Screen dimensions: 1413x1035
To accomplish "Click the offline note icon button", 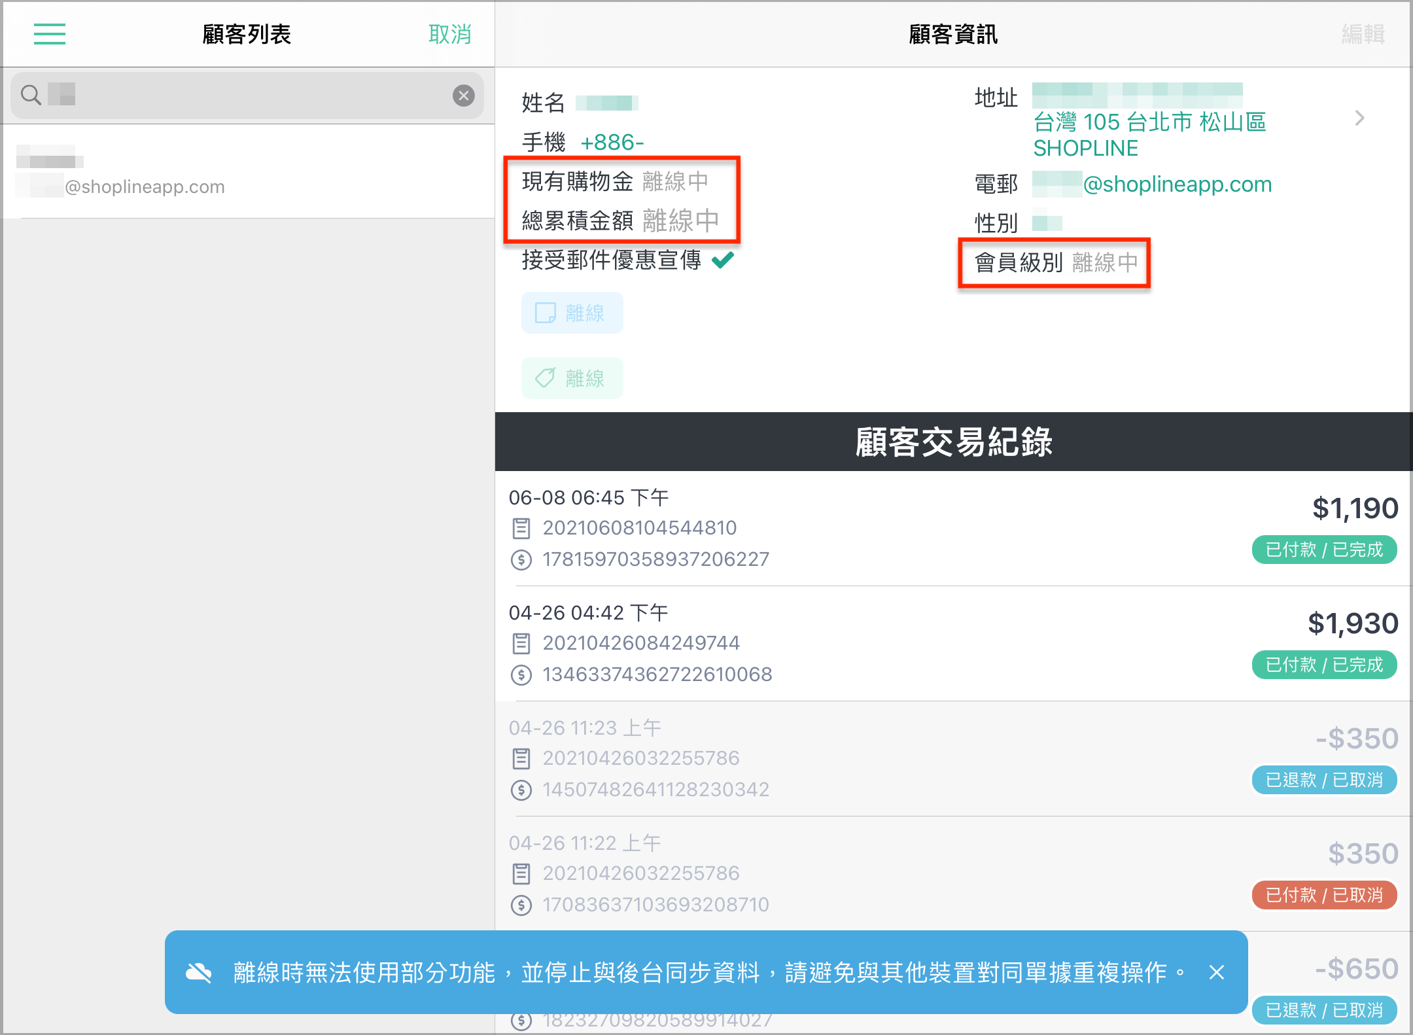I will click(572, 313).
